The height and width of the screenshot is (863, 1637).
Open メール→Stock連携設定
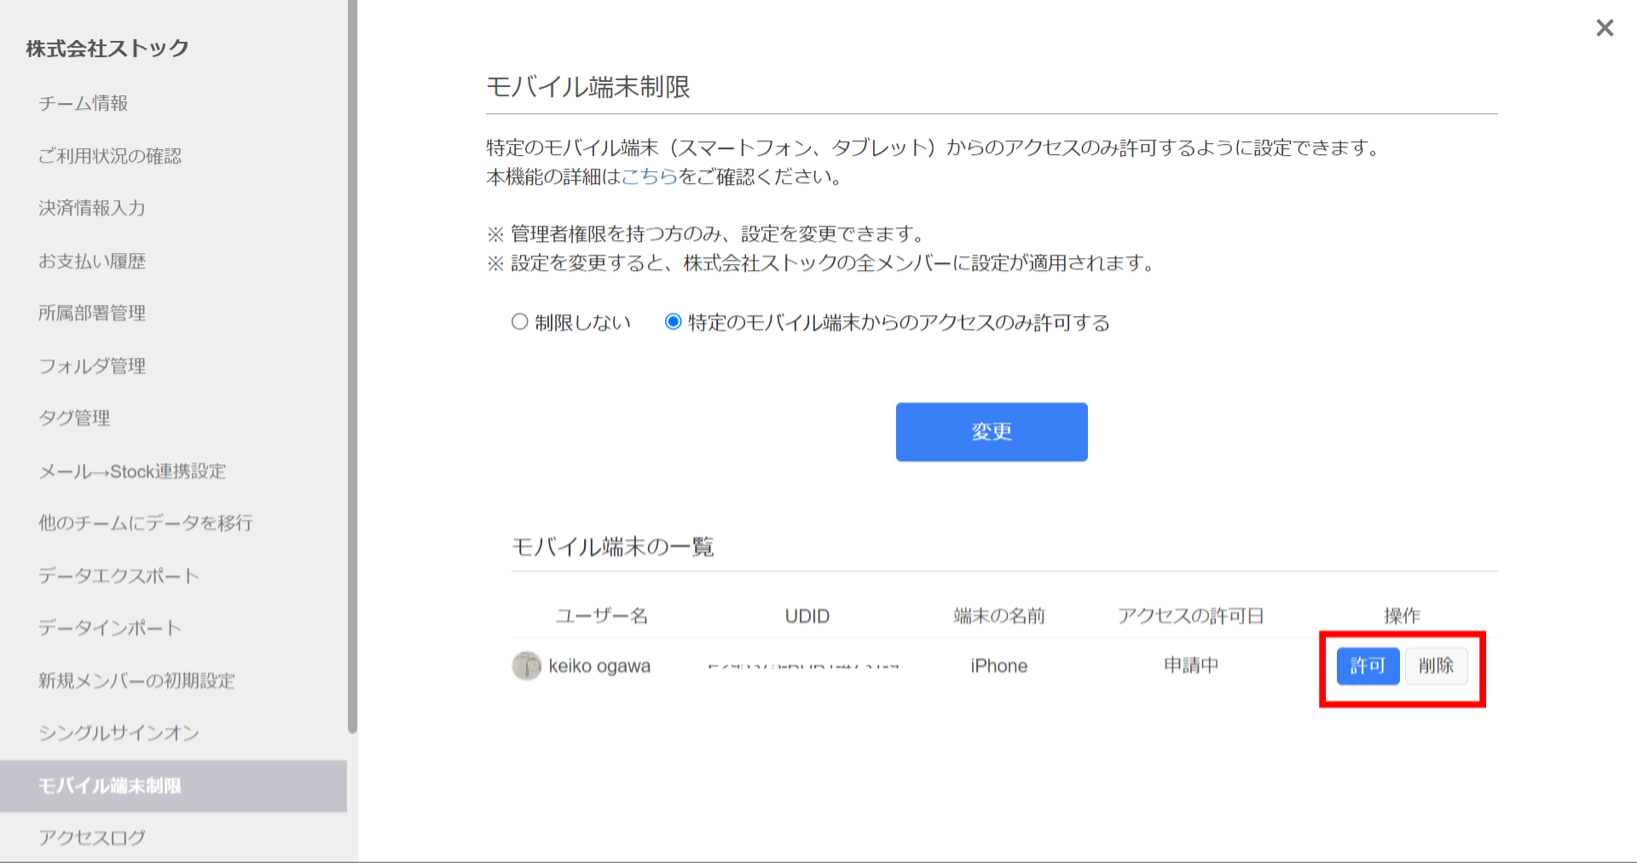tap(132, 470)
